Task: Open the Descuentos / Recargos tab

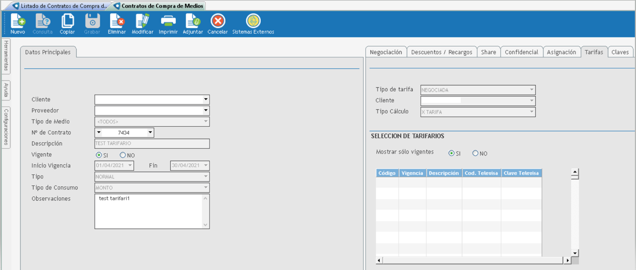Action: (x=441, y=52)
